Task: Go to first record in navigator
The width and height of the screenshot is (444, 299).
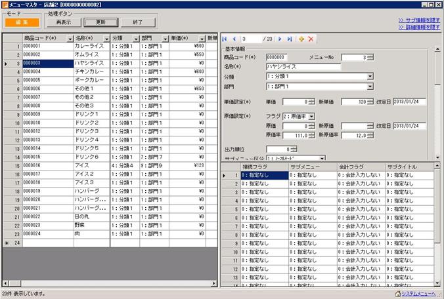Action: (x=225, y=39)
